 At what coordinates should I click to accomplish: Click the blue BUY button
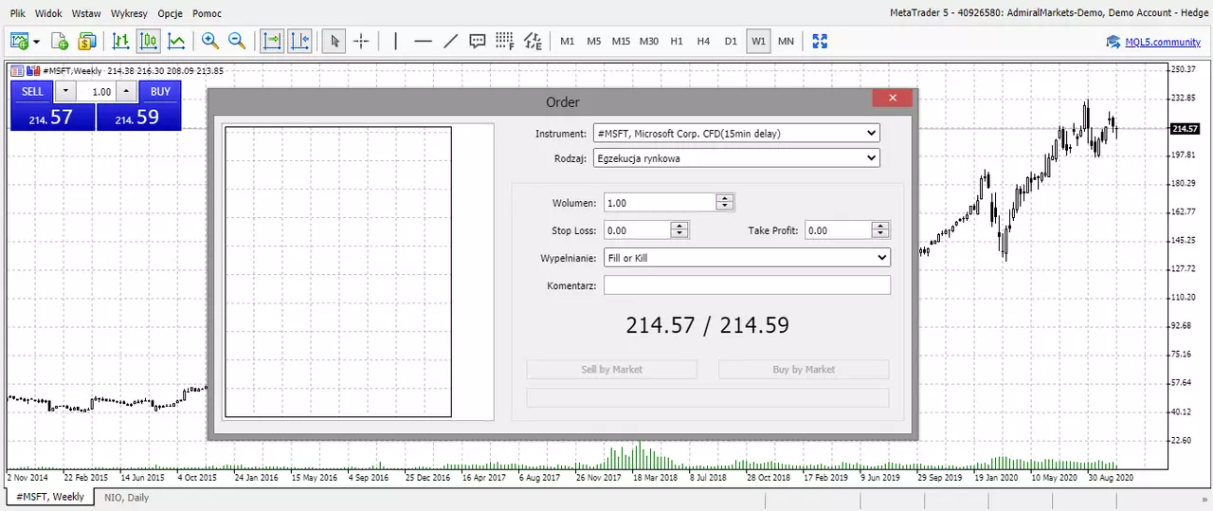tap(160, 91)
